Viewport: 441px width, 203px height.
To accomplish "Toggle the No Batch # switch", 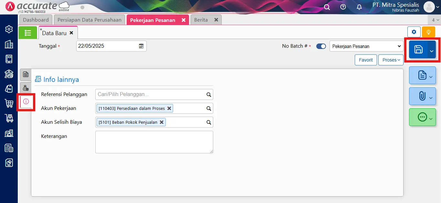I will [x=321, y=46].
